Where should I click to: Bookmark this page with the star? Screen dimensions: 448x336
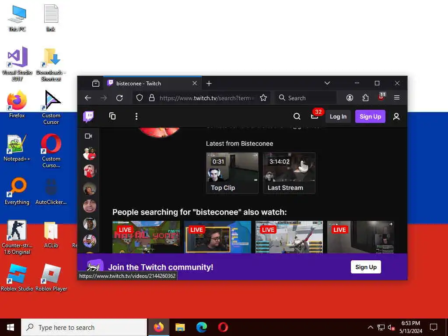[x=263, y=98]
